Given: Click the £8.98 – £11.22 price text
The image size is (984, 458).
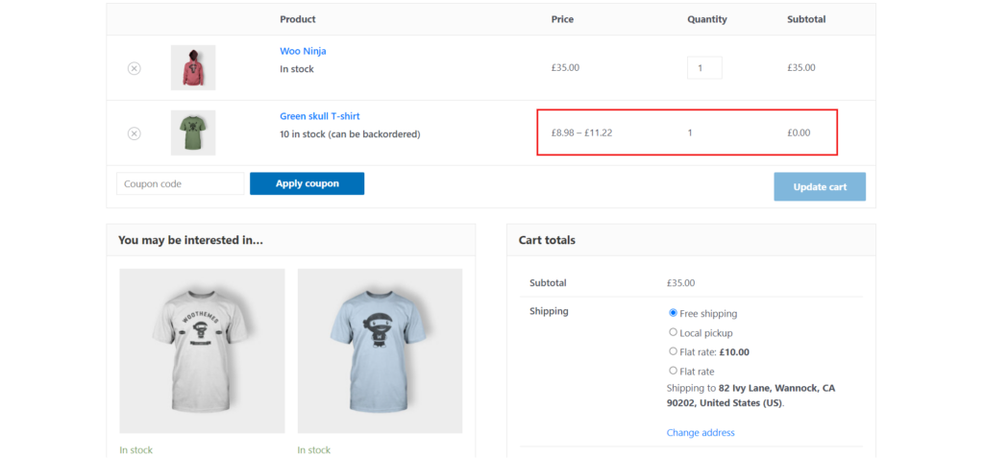Looking at the screenshot, I should pos(581,133).
